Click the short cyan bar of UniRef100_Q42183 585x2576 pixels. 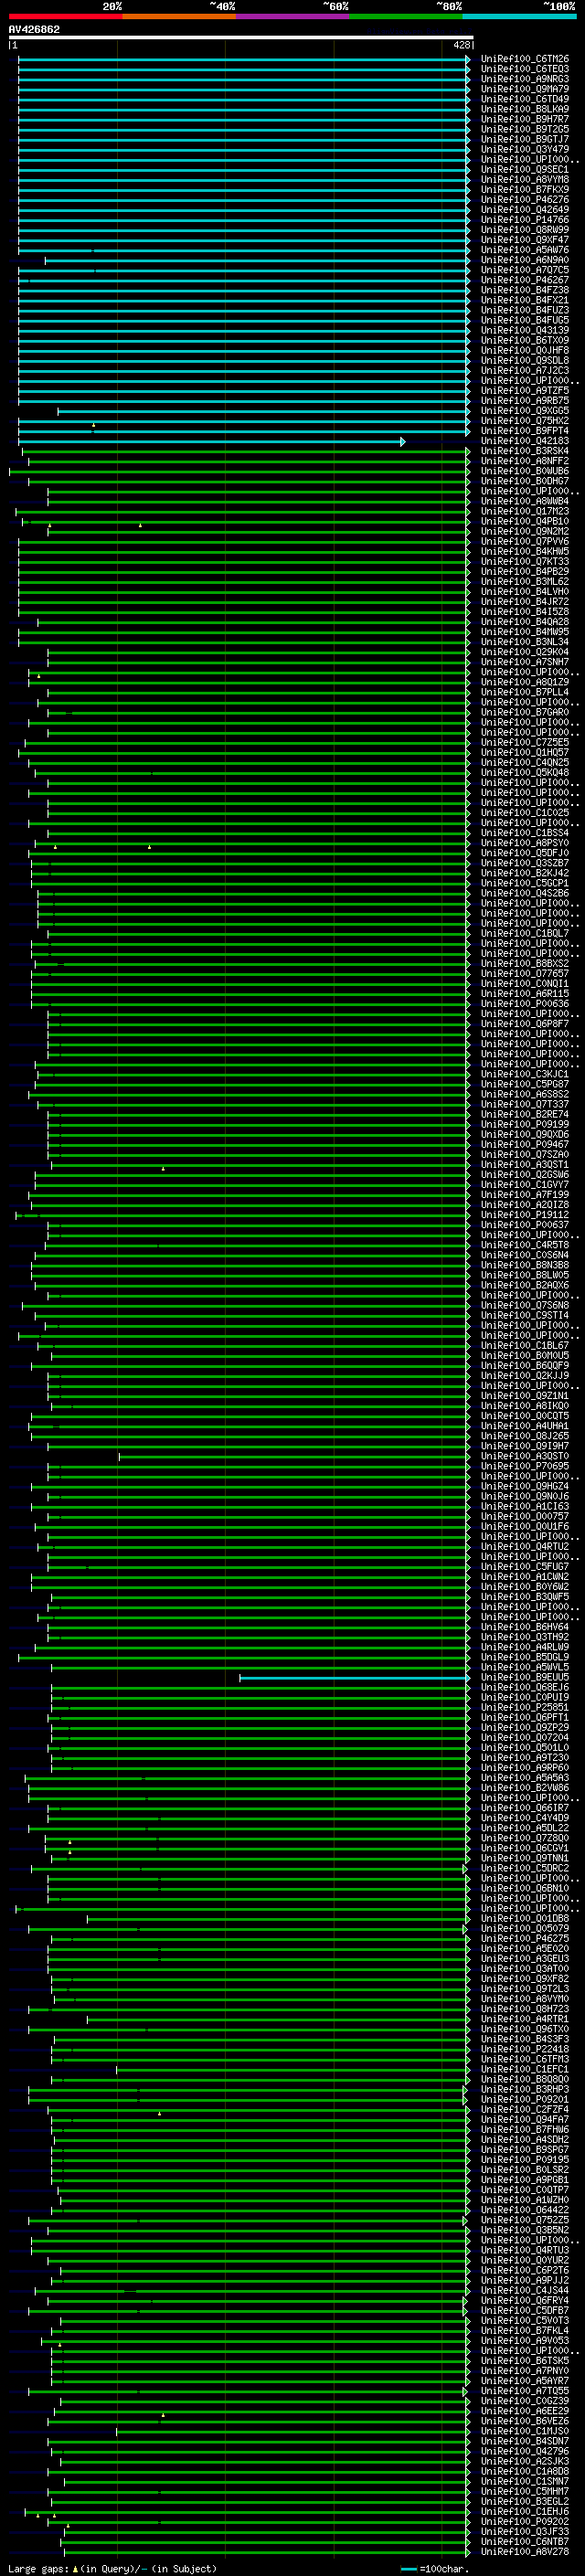click(210, 441)
